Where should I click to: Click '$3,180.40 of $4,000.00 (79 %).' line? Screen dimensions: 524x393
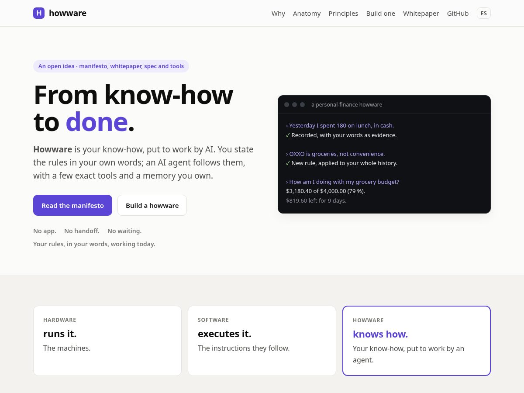(x=325, y=191)
